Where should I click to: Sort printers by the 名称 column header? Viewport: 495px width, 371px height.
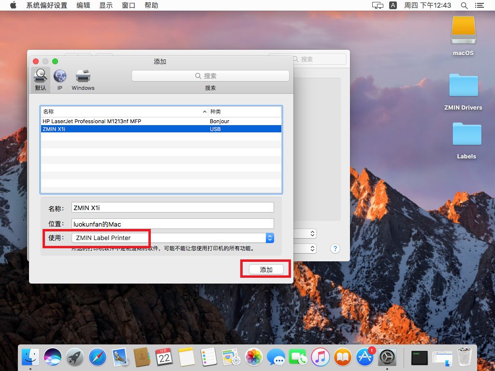coord(124,112)
